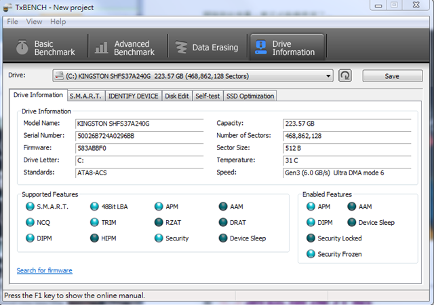Click the HIPM indicator light

click(94, 238)
